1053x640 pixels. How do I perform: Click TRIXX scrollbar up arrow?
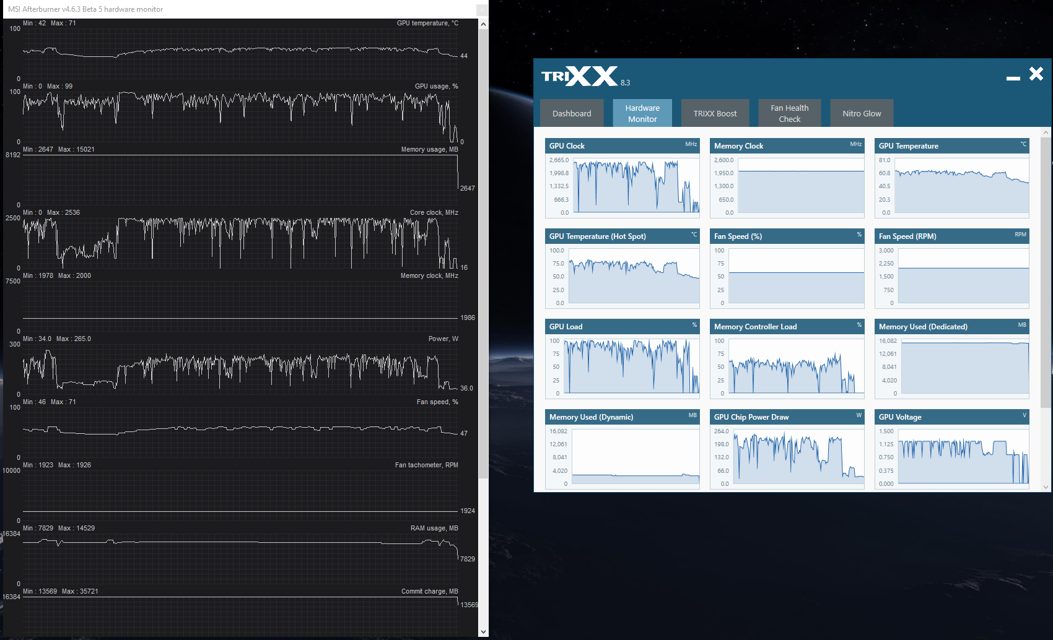[1046, 132]
